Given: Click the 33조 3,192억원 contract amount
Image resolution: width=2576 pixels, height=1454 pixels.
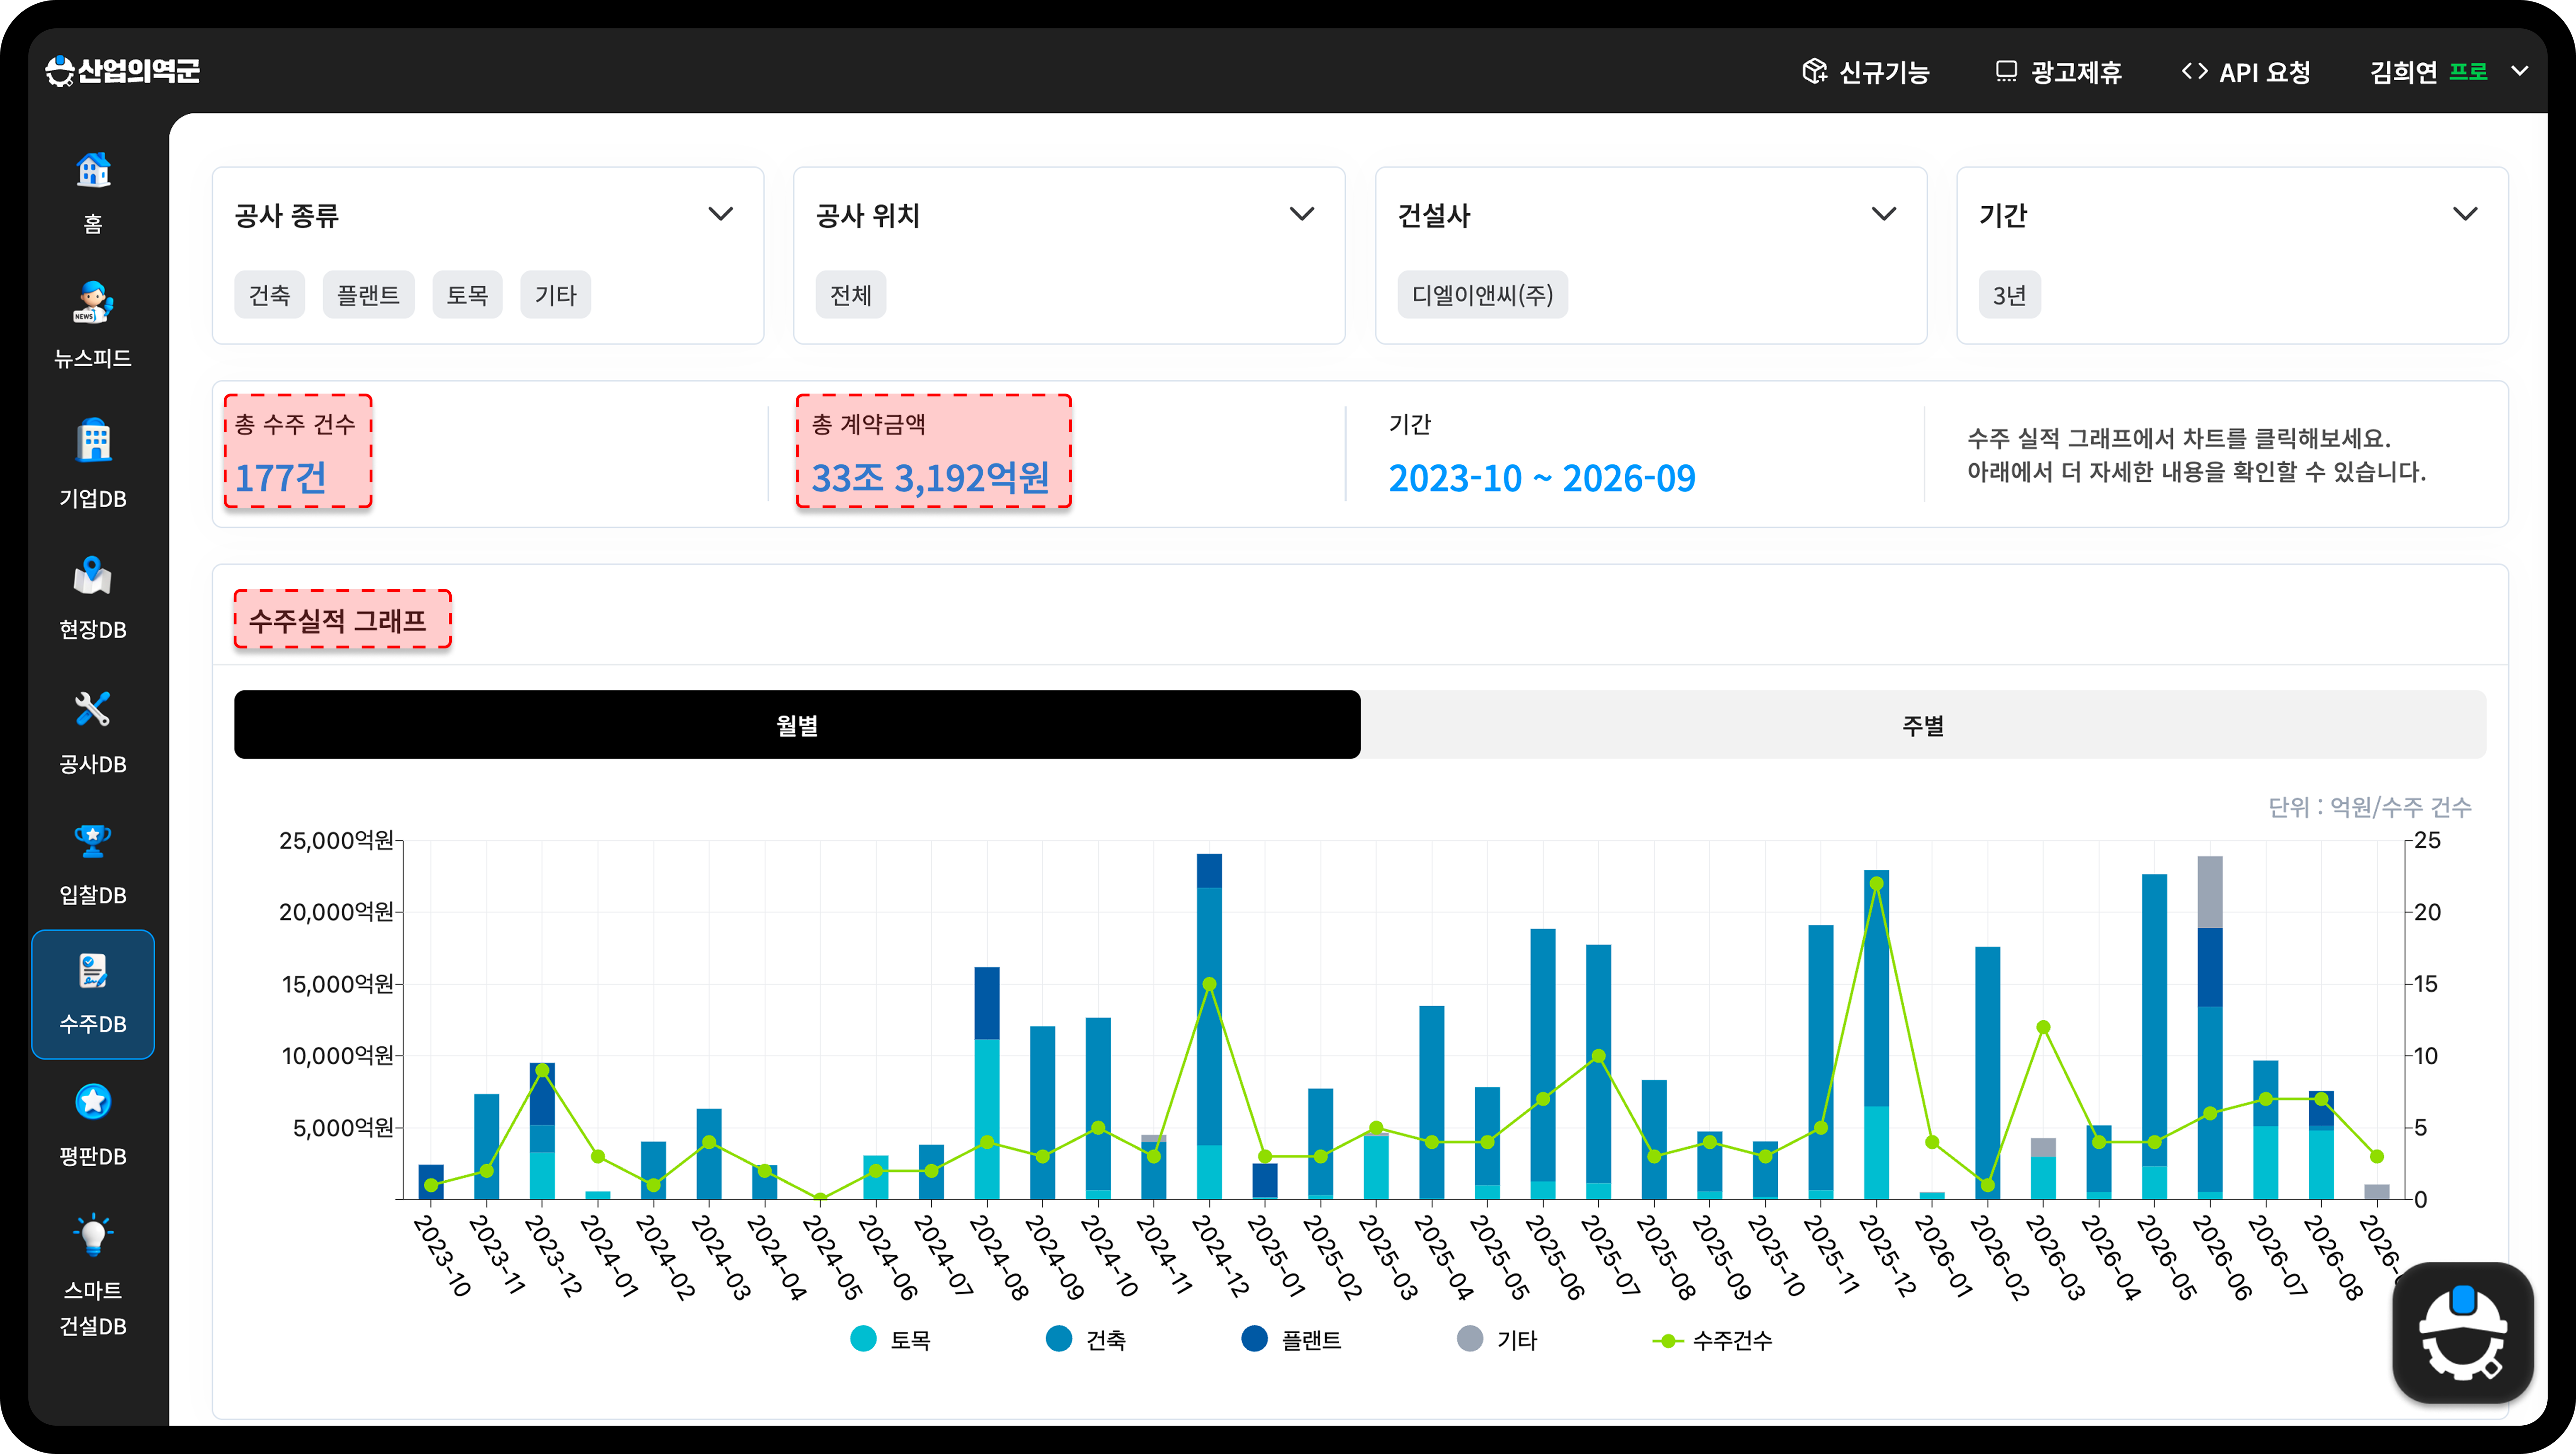Looking at the screenshot, I should tap(930, 478).
